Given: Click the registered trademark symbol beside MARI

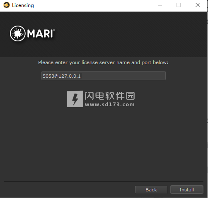Looking at the screenshot, I should pos(54,30).
